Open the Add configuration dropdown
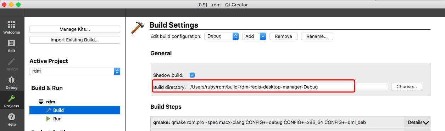 click(254, 36)
